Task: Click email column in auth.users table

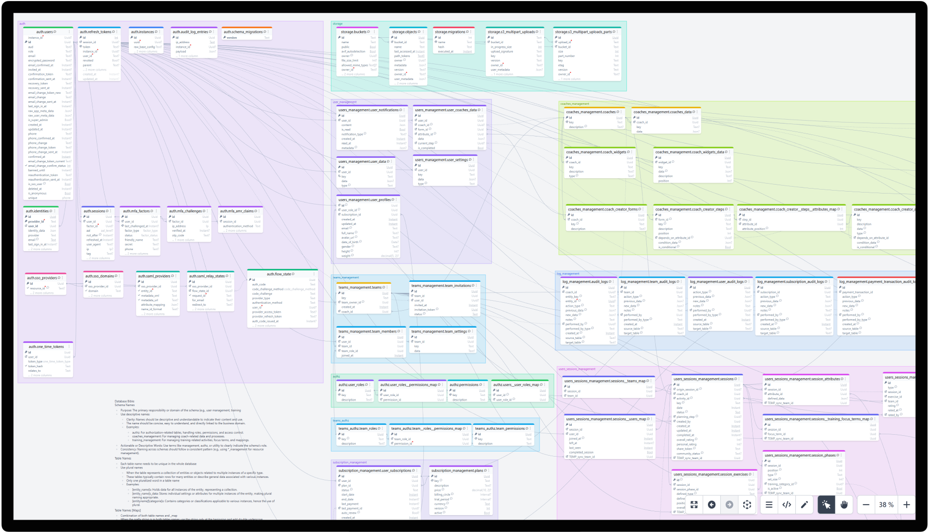Action: 32,56
